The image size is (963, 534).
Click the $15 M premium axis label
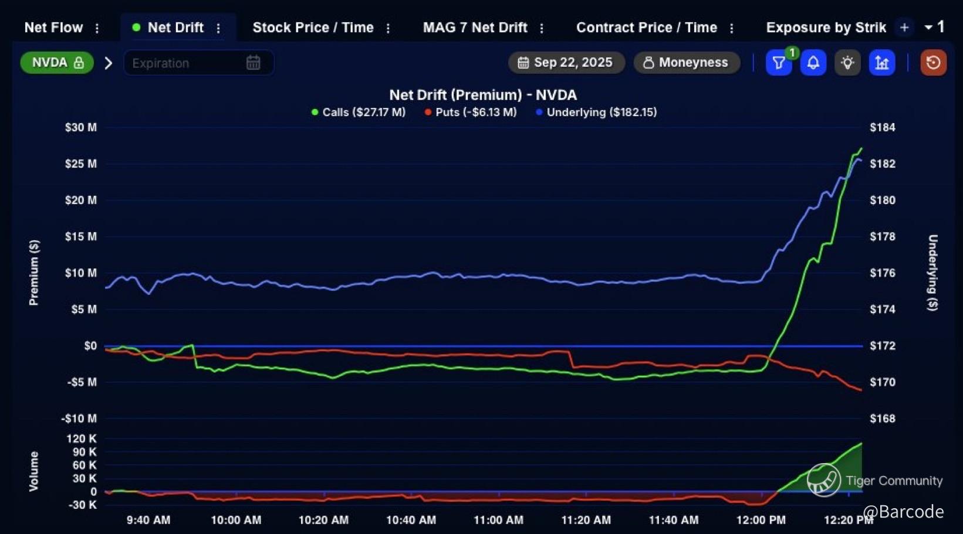click(x=81, y=236)
